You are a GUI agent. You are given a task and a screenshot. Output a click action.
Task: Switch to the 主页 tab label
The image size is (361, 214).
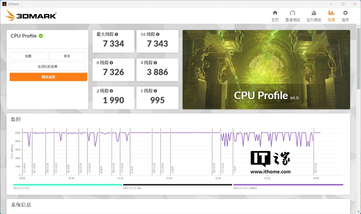275,20
